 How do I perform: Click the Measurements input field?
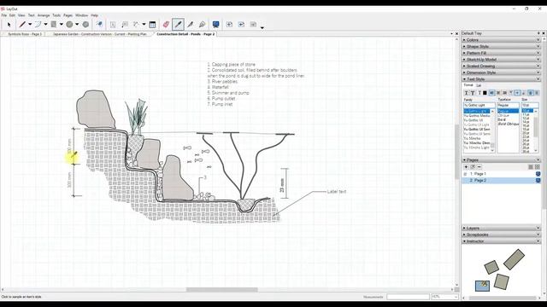tap(408, 297)
